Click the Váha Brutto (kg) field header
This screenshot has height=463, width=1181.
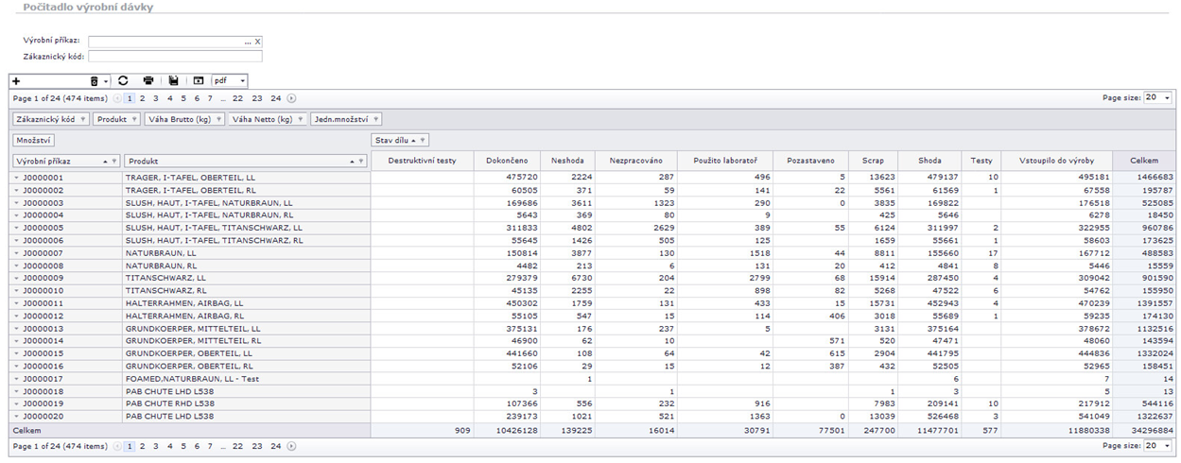[180, 120]
